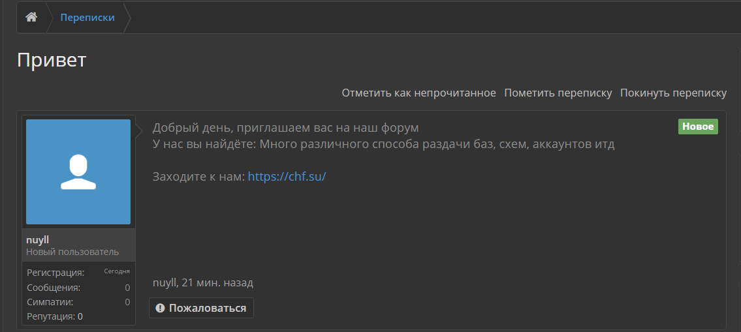This screenshot has height=332, width=741.
Task: Open nuyll's blue default avatar image
Action: coord(78,172)
